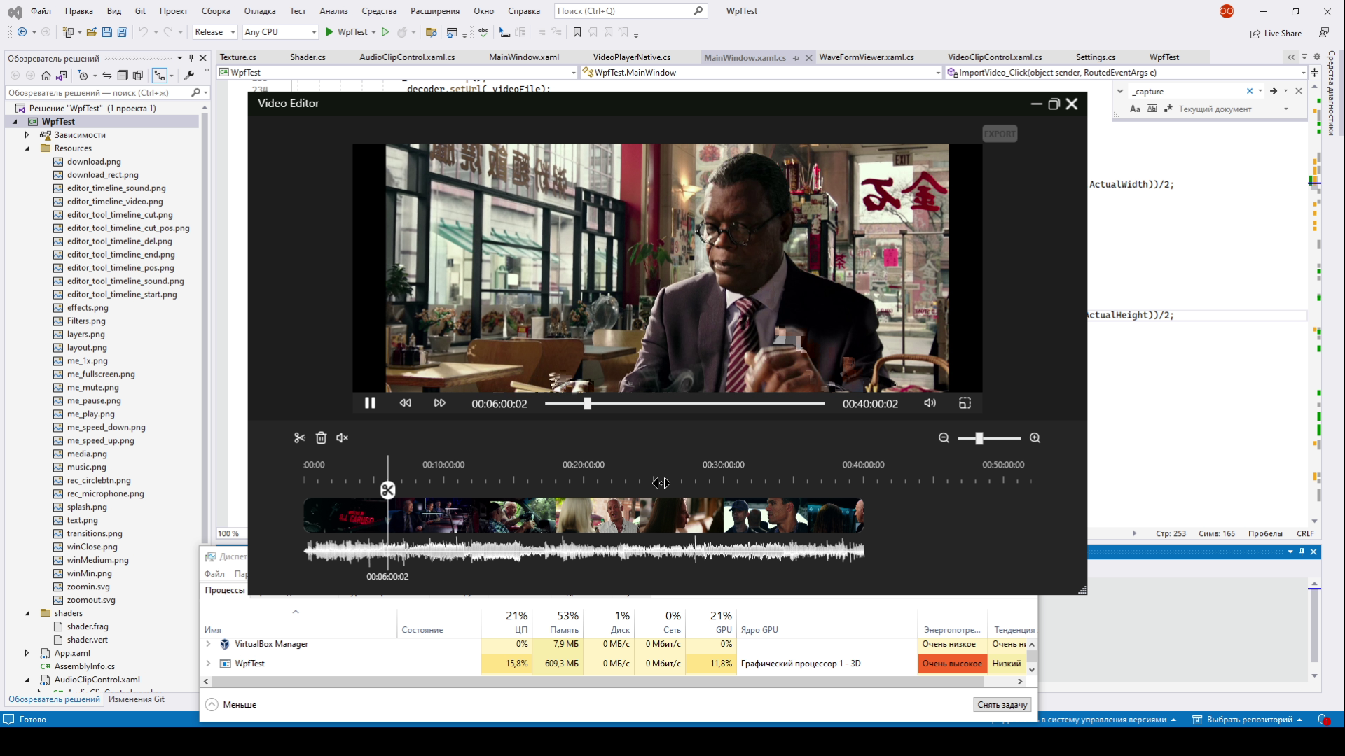Click the fast-forward button in video player
Image resolution: width=1345 pixels, height=756 pixels.
coord(439,403)
